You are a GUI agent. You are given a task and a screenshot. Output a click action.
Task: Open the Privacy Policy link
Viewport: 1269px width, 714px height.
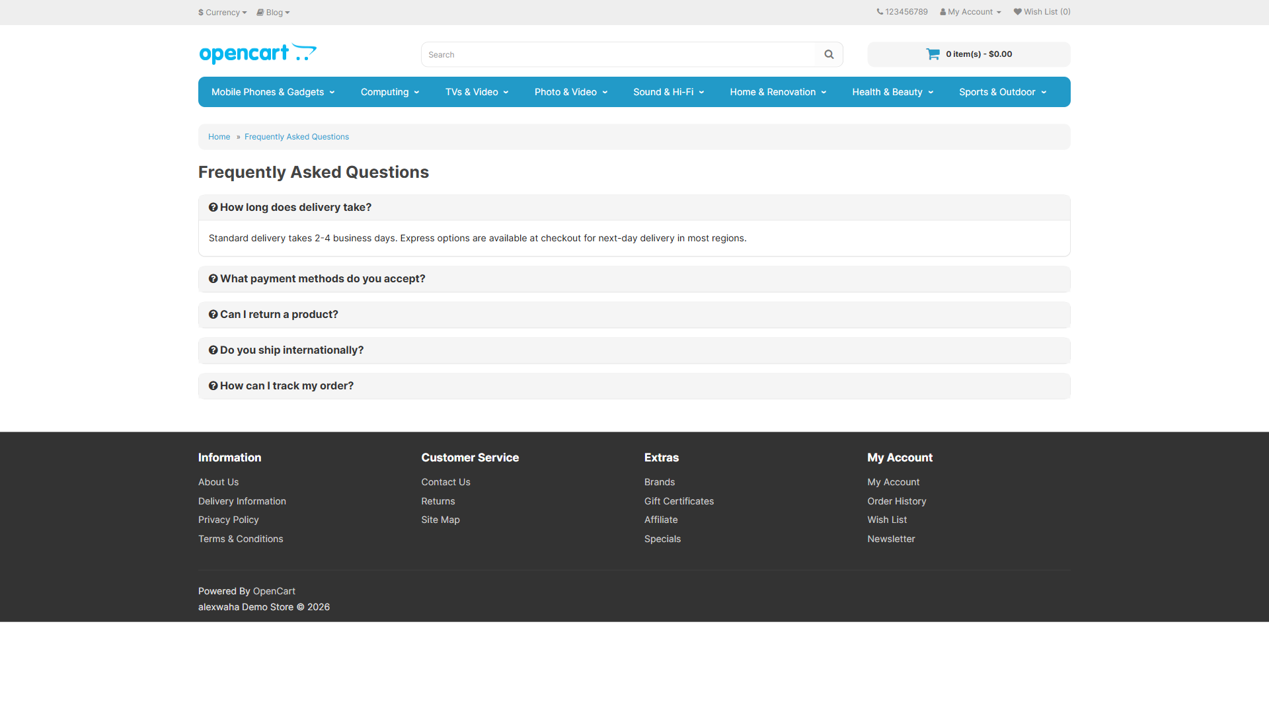pos(228,520)
